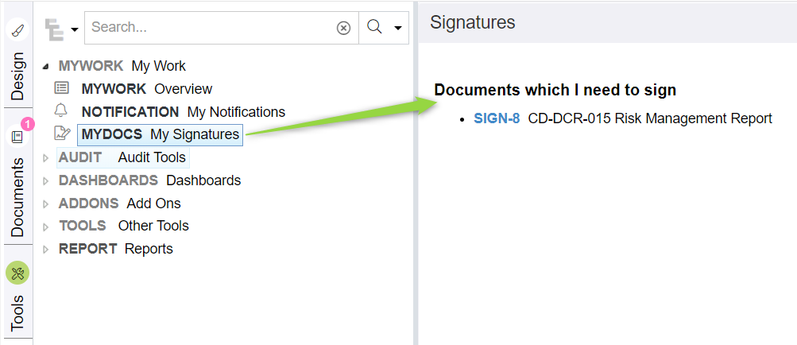Click the green Tools wrench icon
Viewport: 797px width, 345px height.
tap(17, 273)
